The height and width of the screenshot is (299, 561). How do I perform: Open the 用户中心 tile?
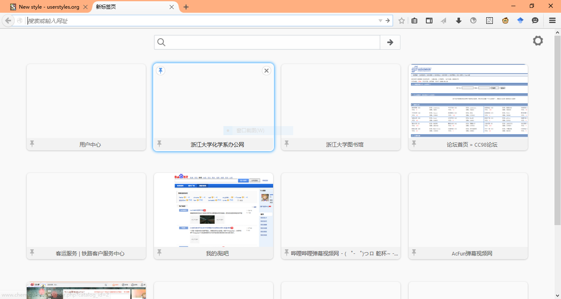[x=86, y=107]
